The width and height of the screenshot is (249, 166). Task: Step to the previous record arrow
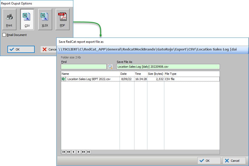click(74, 152)
